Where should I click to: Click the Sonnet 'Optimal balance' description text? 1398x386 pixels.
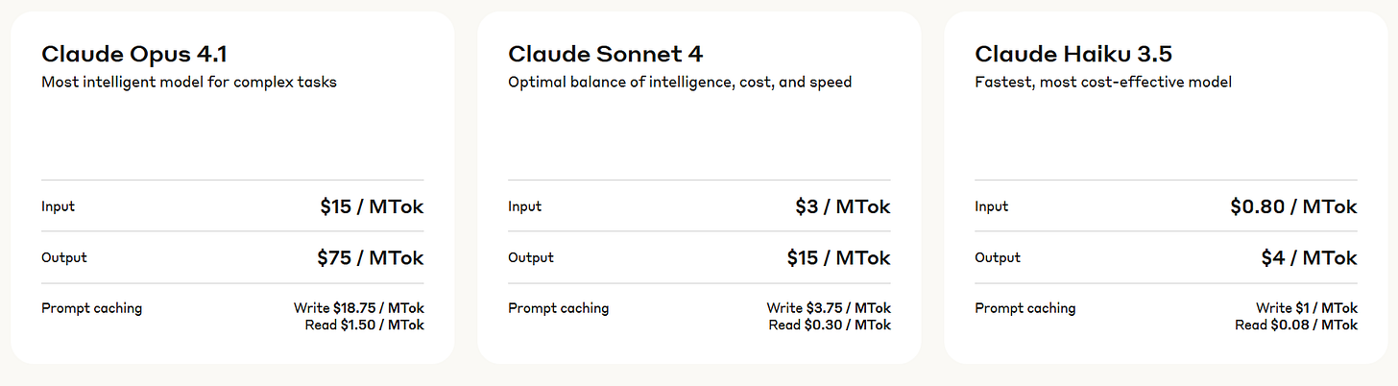pos(680,83)
